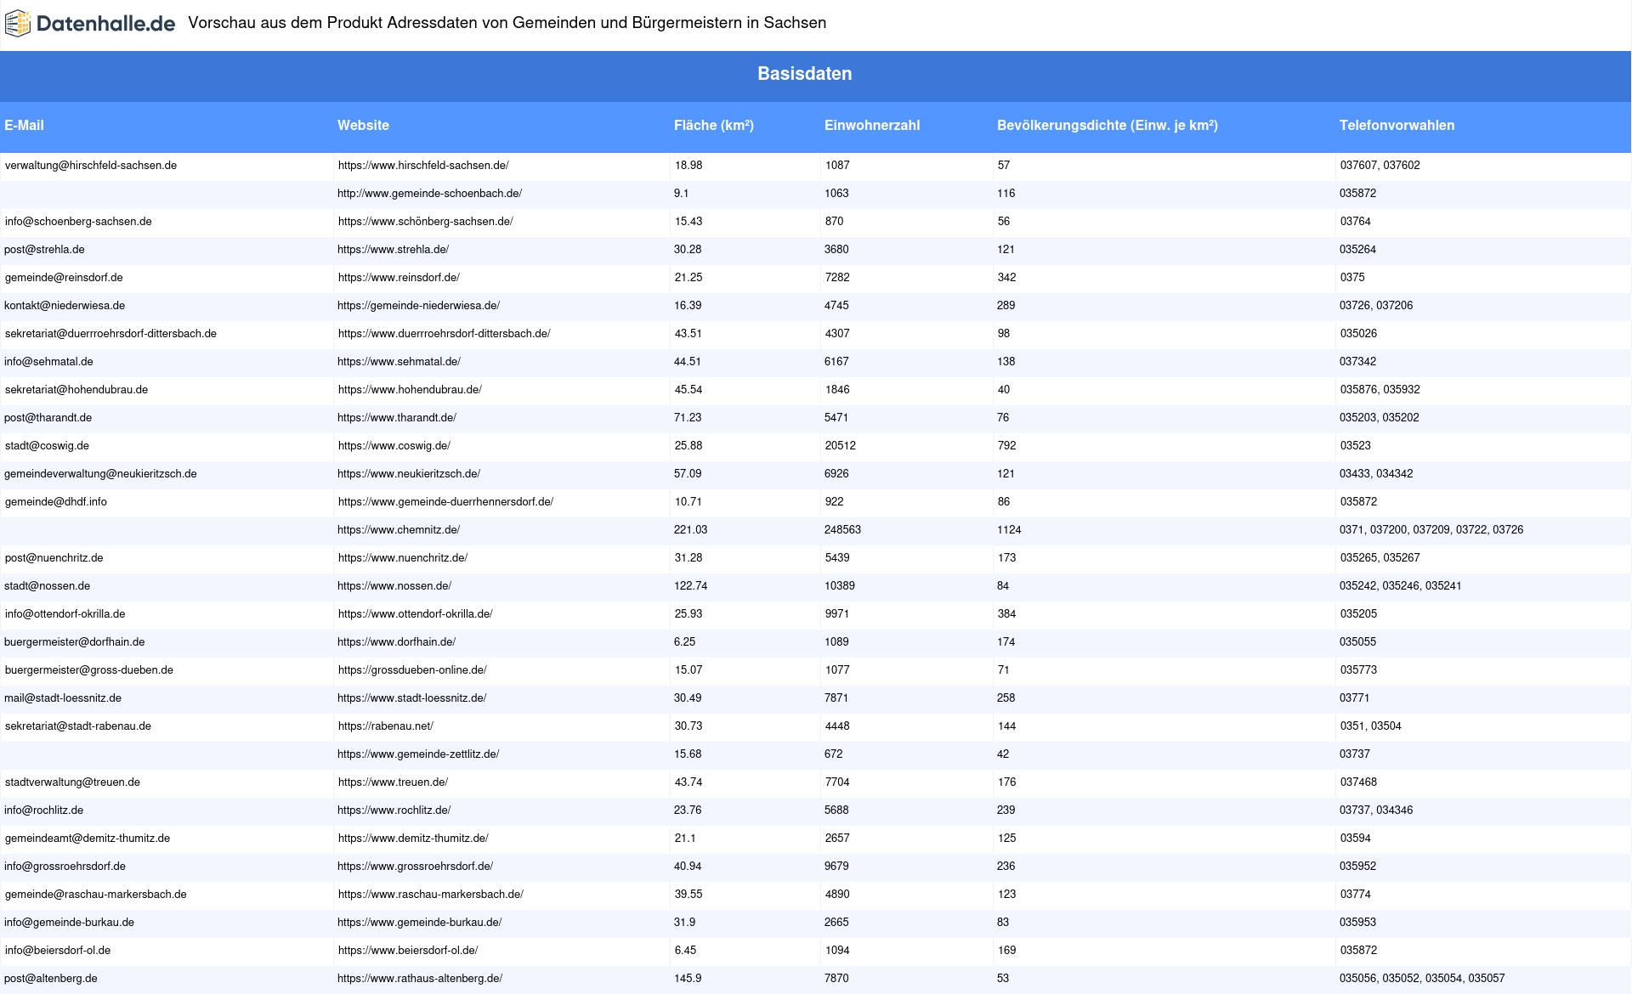The height and width of the screenshot is (994, 1632).
Task: Open the chemnitz.de website link
Action: pyautogui.click(x=399, y=530)
